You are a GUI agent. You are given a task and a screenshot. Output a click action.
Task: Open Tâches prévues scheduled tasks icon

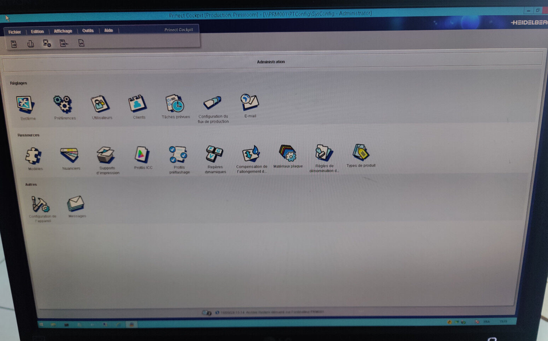coord(175,103)
